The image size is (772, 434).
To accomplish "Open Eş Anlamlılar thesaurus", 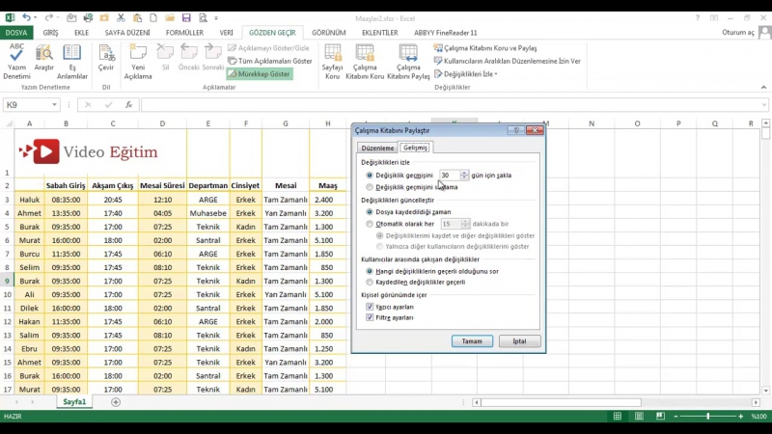I will click(71, 62).
